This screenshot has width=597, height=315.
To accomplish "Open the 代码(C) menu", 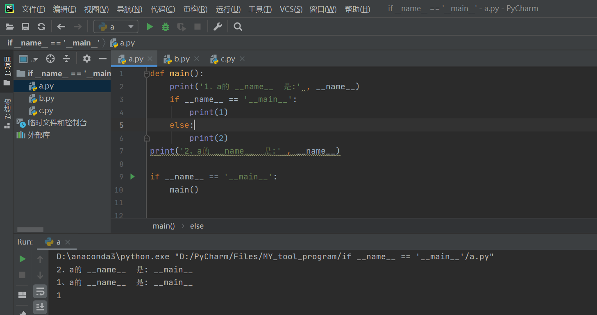I will click(x=163, y=9).
